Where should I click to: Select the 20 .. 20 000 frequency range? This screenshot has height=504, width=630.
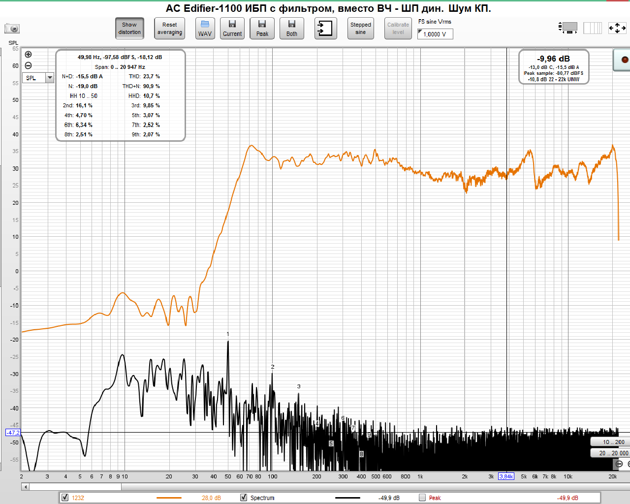[610, 453]
